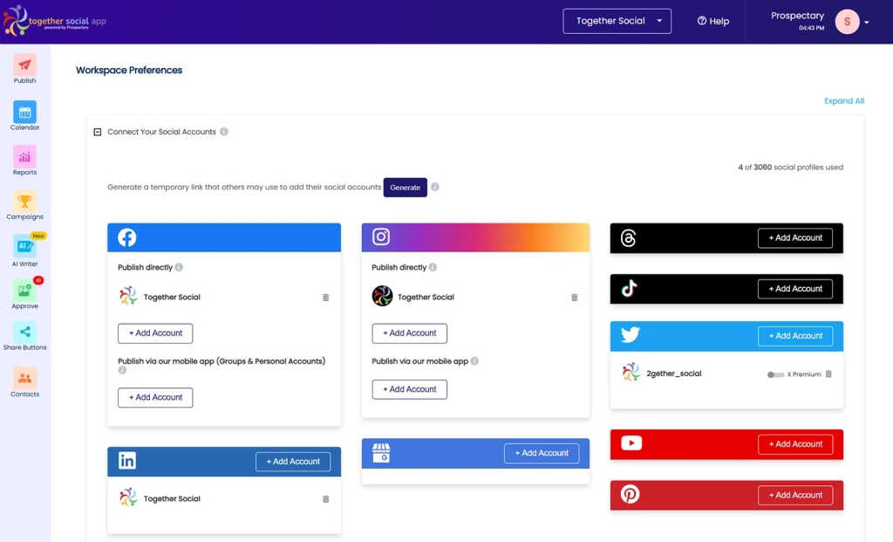Screen dimensions: 893x542
Task: Show info about Connect Your Social Accounts
Action: [x=224, y=132]
